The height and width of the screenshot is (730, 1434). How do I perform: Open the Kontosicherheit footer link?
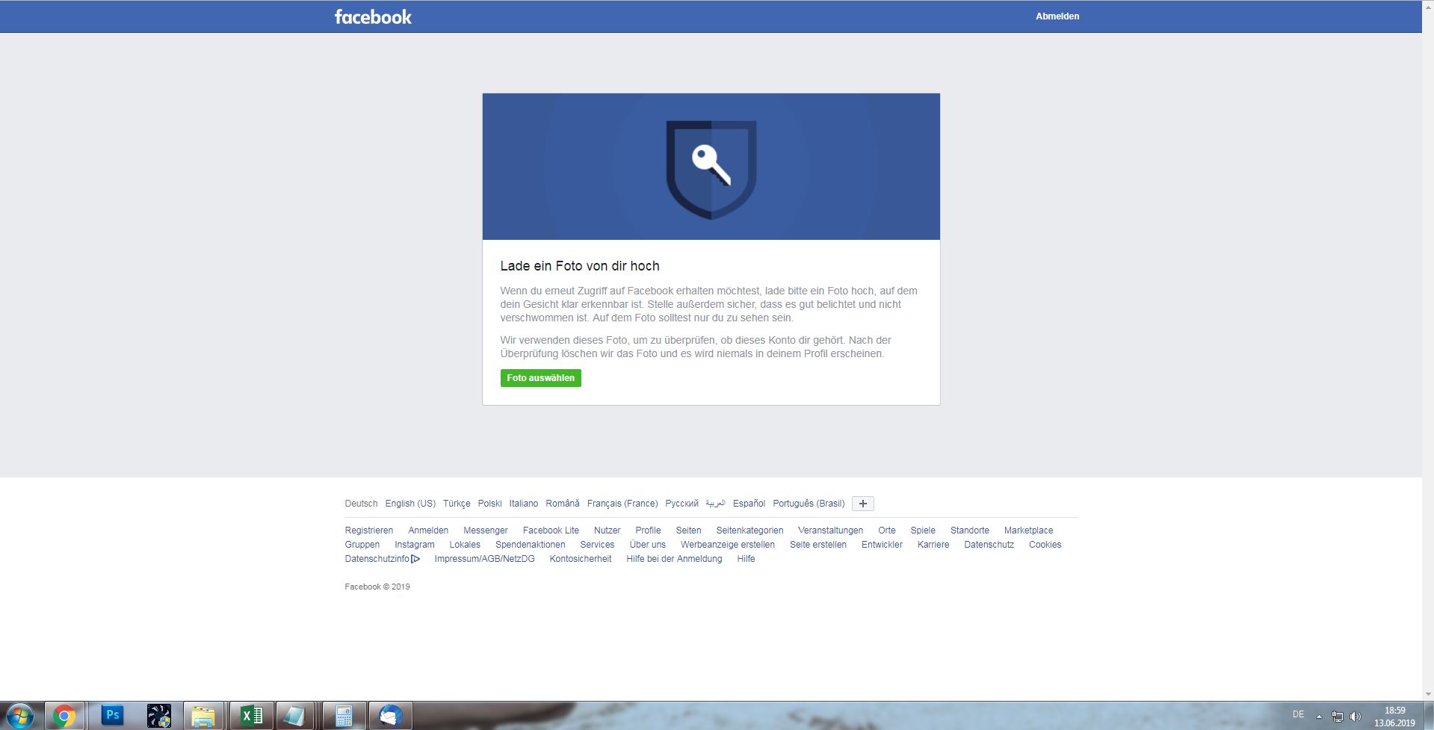(x=581, y=559)
